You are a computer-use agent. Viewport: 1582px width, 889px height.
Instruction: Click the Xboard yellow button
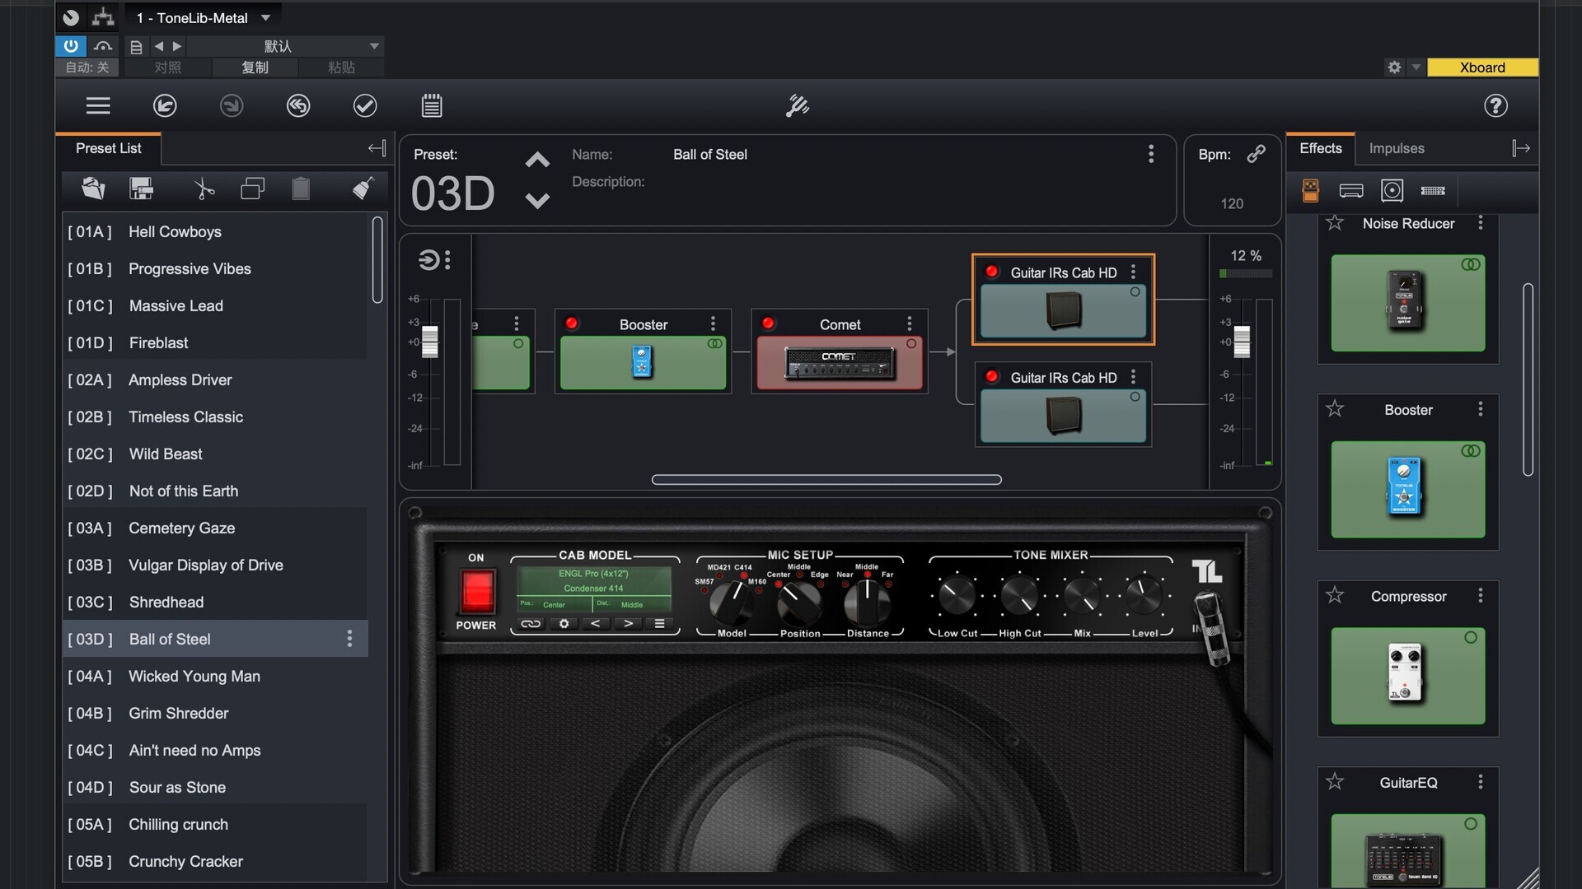[1482, 67]
